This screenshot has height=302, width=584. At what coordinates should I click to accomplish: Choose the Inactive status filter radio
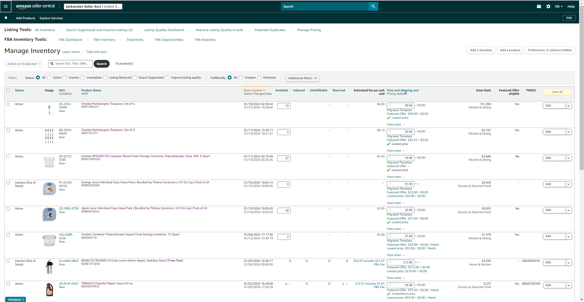click(x=65, y=78)
